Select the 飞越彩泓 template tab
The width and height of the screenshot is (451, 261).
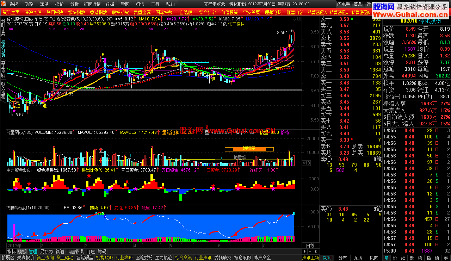pos(75,251)
